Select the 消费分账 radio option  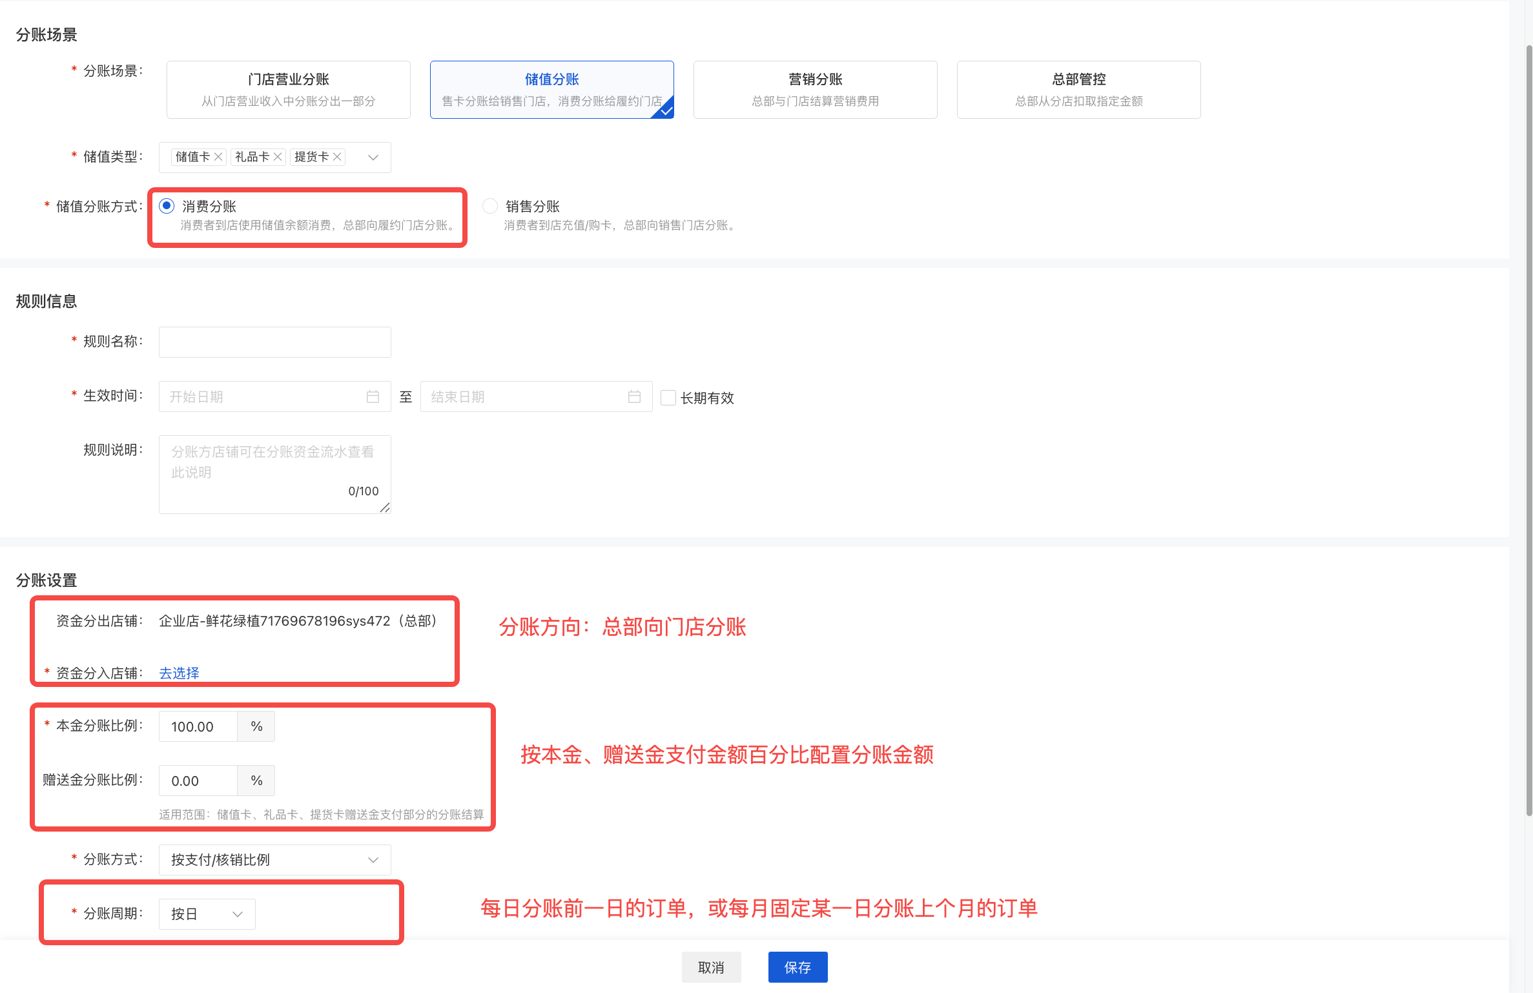point(167,206)
